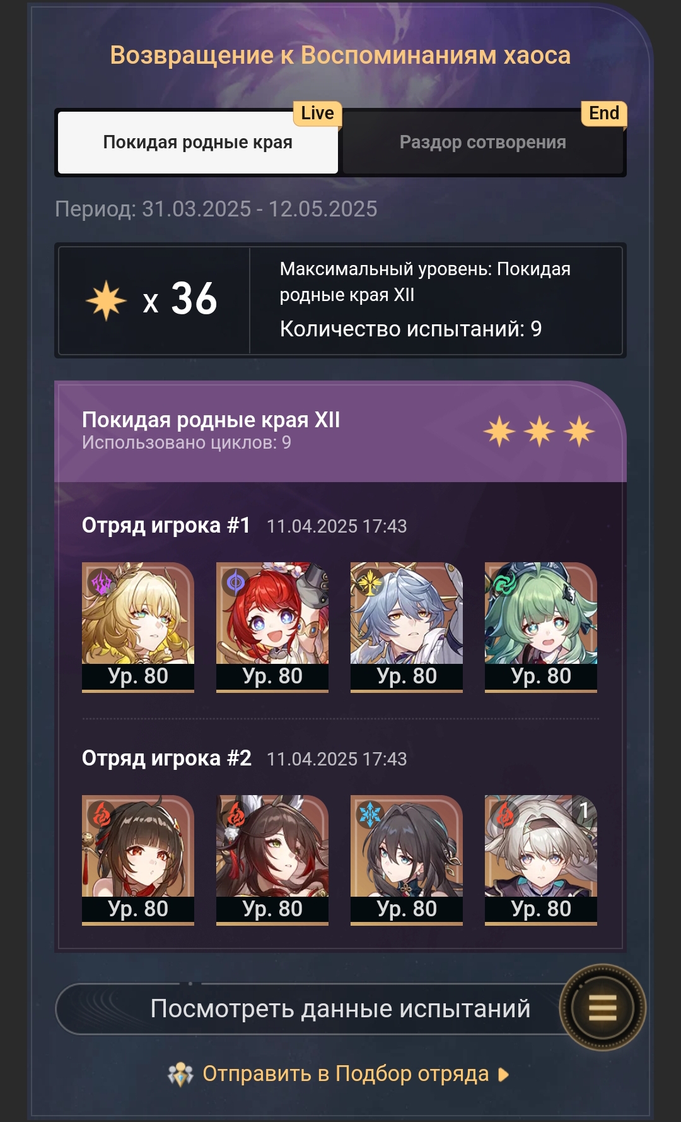Open the blue-haired character card in squad #1
Image resolution: width=681 pixels, height=1122 pixels.
click(407, 627)
